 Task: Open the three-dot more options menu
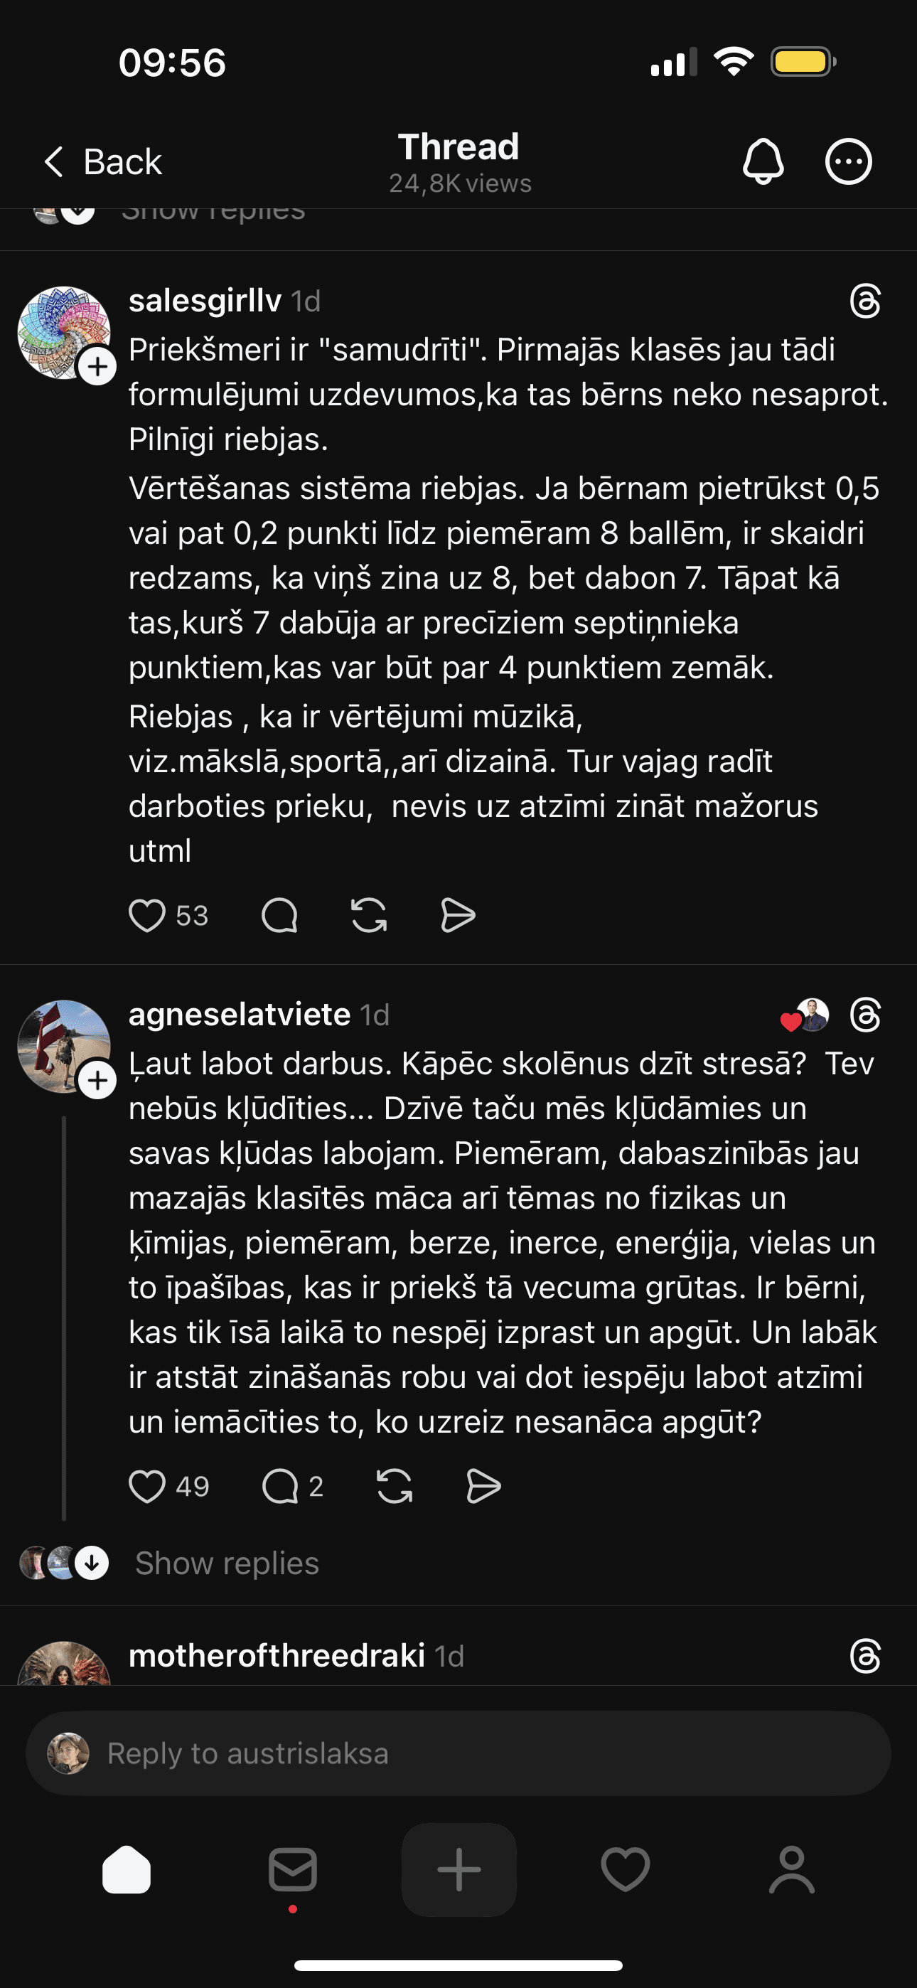point(848,161)
